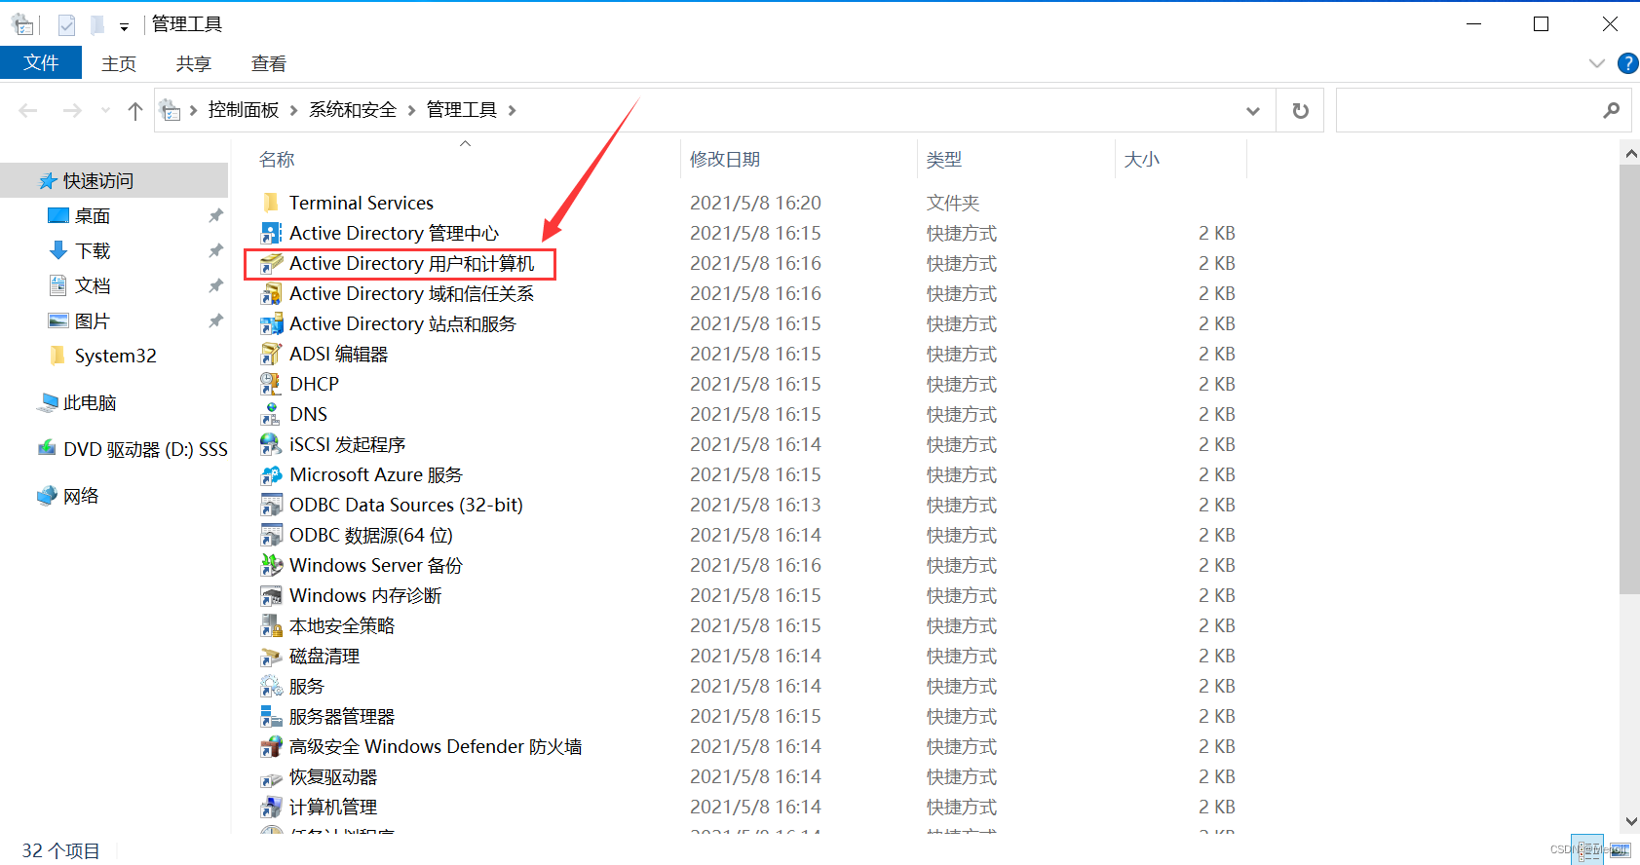Image resolution: width=1640 pixels, height=865 pixels.
Task: Select the DHCP shortcut icon
Action: tap(271, 384)
